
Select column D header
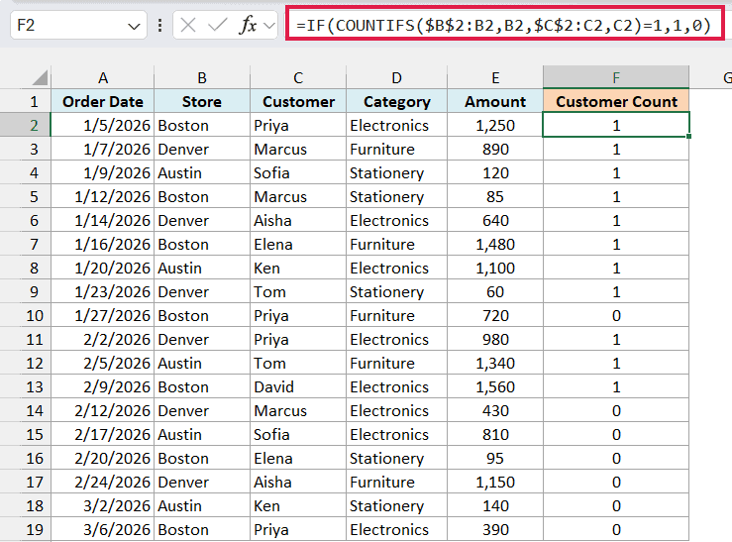click(x=397, y=77)
